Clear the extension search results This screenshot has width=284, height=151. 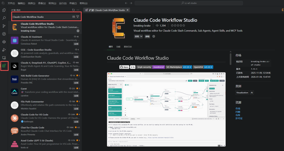pyautogui.click(x=74, y=17)
